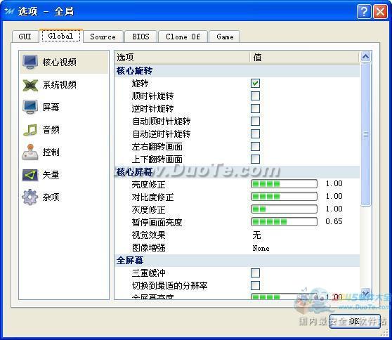Screen dimensions: 392x340
Task: Select the 屏幕 screen icon
Action: (30, 107)
